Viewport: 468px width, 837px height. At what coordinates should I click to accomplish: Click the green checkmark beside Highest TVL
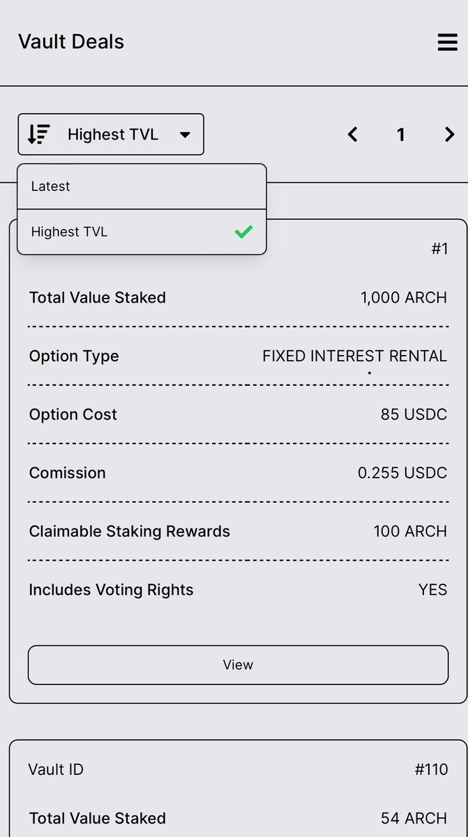click(243, 232)
